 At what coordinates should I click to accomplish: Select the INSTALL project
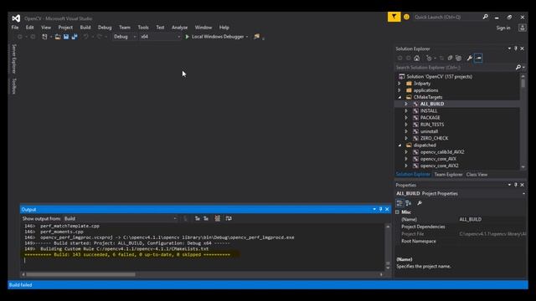429,110
